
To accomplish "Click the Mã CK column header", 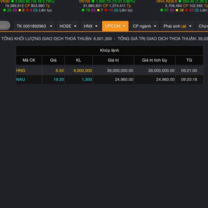I will pyautogui.click(x=29, y=60).
